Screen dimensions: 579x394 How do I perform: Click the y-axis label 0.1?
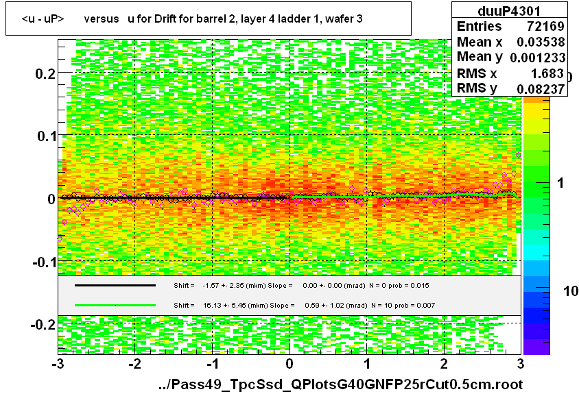pos(47,136)
